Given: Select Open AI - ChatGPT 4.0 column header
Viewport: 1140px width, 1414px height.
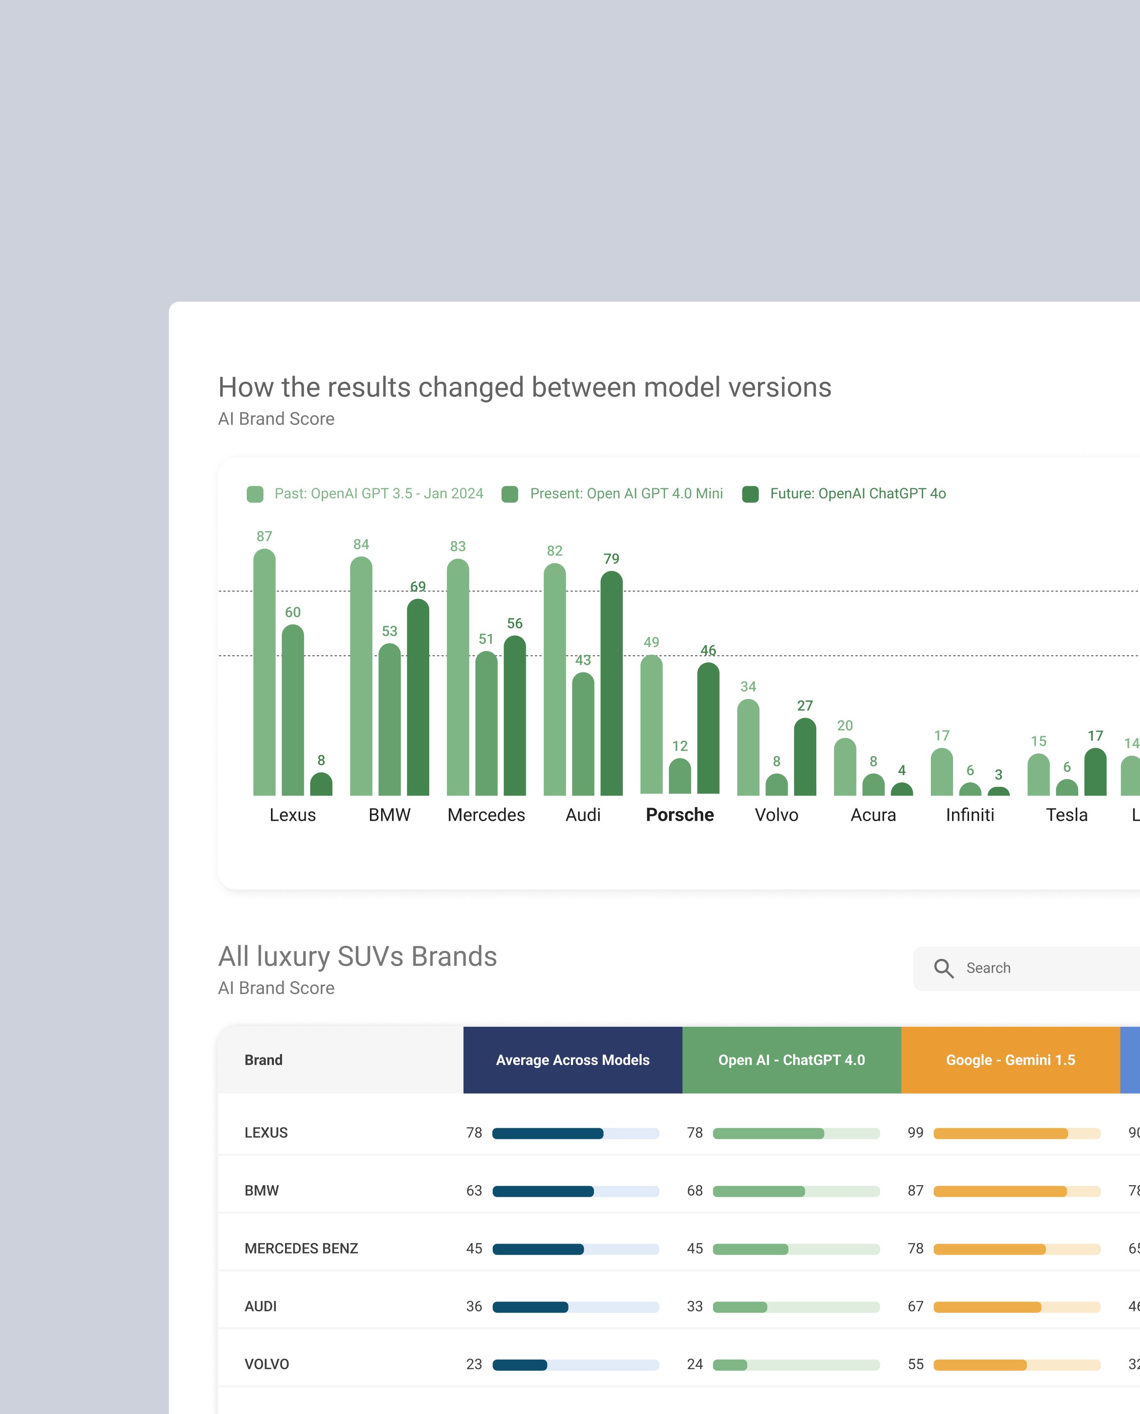Looking at the screenshot, I should point(791,1060).
